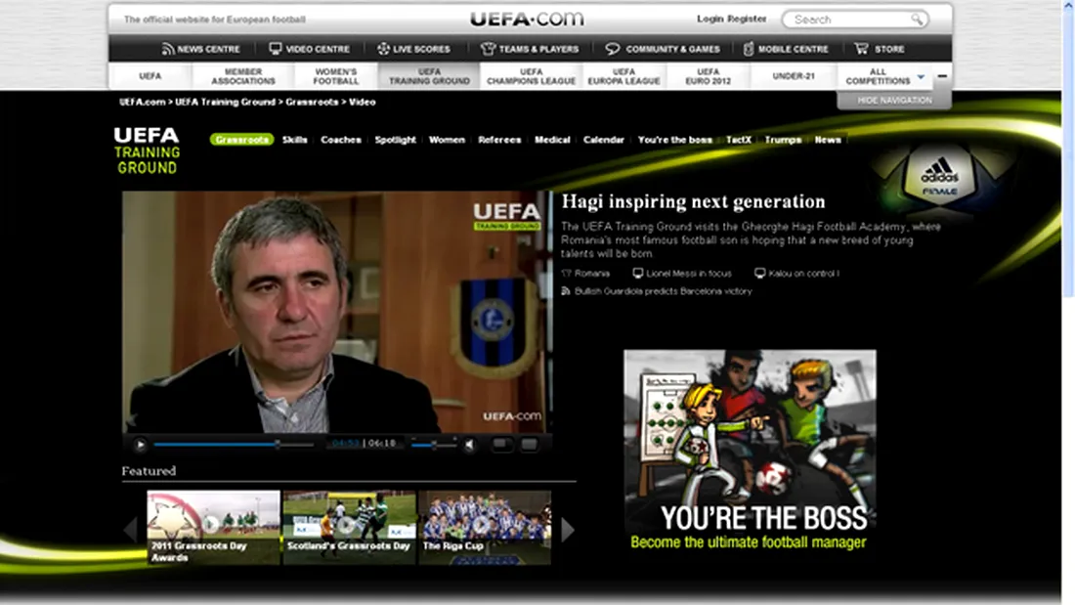Open News in the Training Ground menu

point(828,139)
